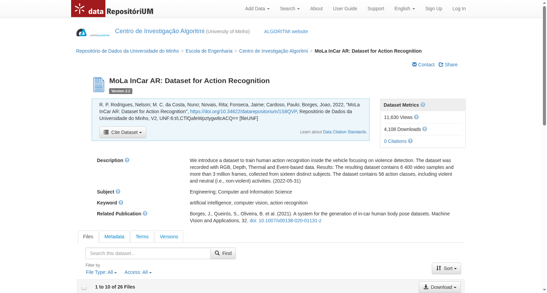Switch to the Versions tab
The width and height of the screenshot is (547, 293).
(169, 237)
